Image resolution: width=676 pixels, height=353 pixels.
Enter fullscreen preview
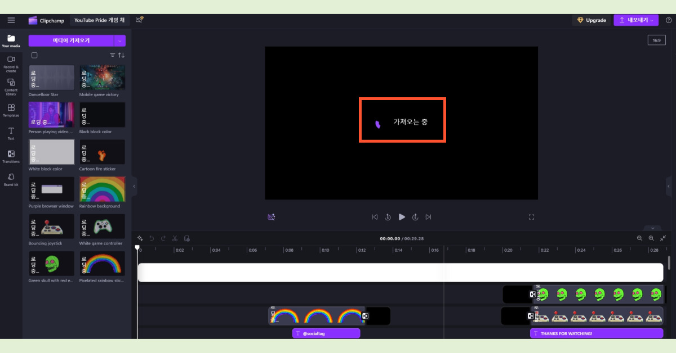(x=531, y=217)
